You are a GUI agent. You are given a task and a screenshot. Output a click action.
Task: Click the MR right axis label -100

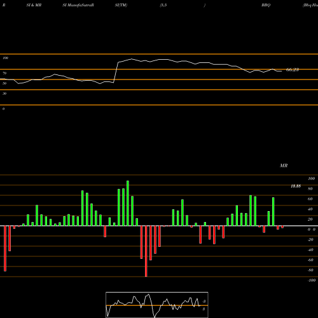pos(311,280)
